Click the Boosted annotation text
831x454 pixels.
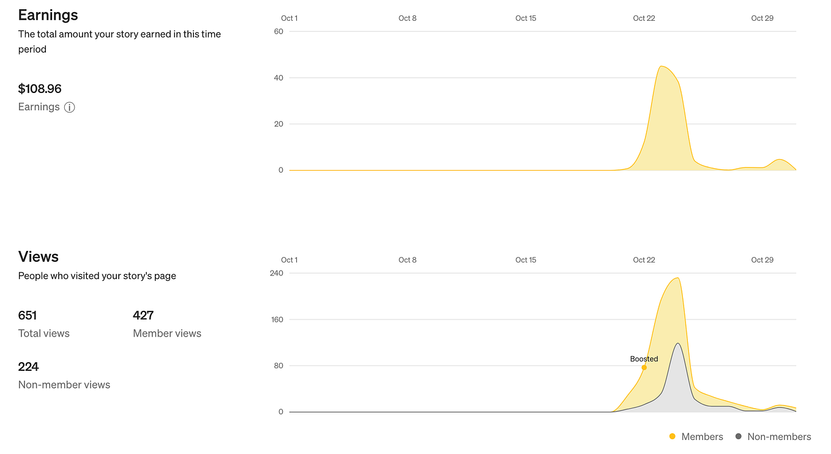point(644,359)
